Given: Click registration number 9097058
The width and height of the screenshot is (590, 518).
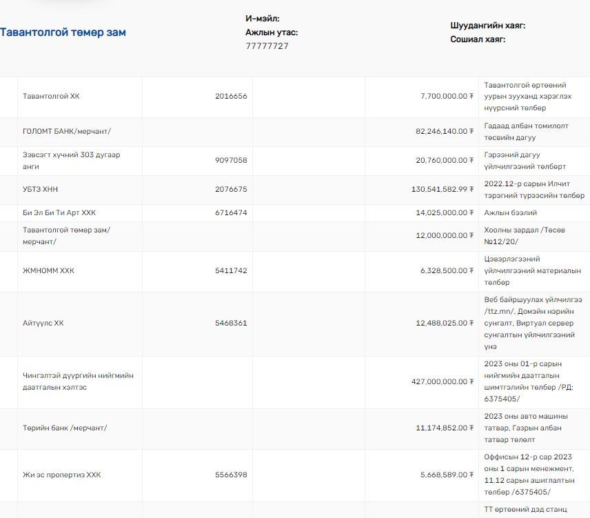Looking at the screenshot, I should coord(231,161).
